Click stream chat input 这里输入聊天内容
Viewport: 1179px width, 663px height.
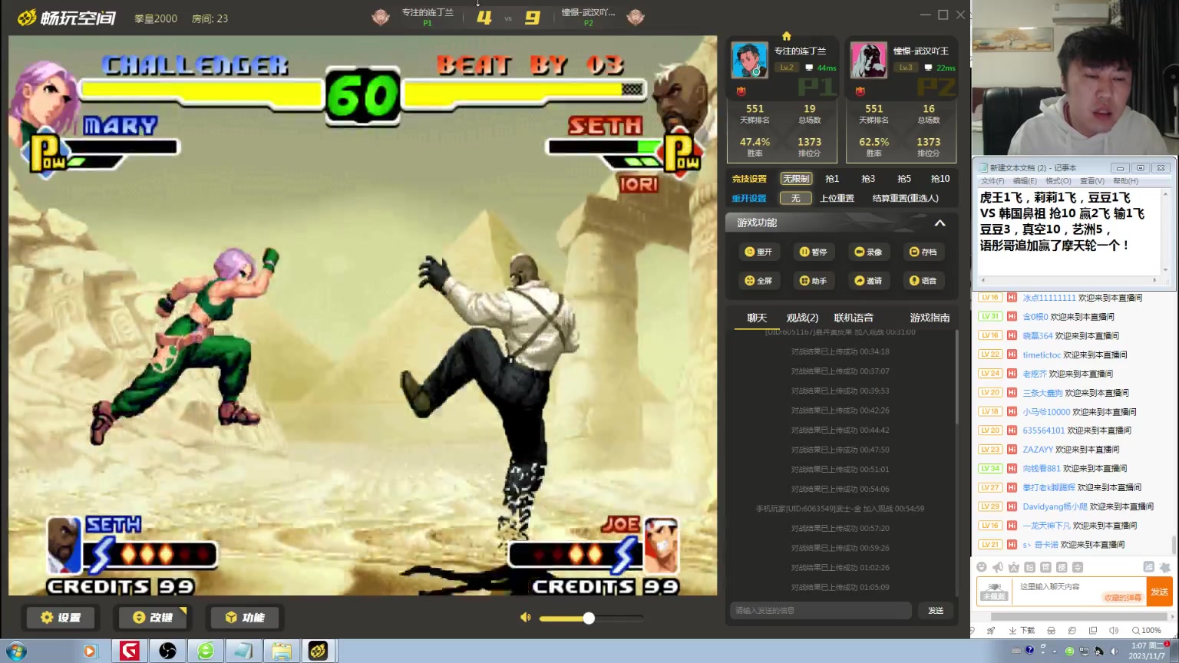[x=1078, y=592]
